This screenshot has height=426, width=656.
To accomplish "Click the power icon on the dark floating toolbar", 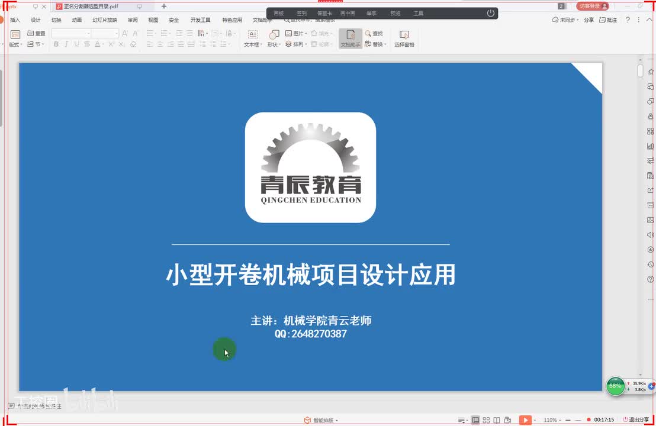I will coord(490,14).
